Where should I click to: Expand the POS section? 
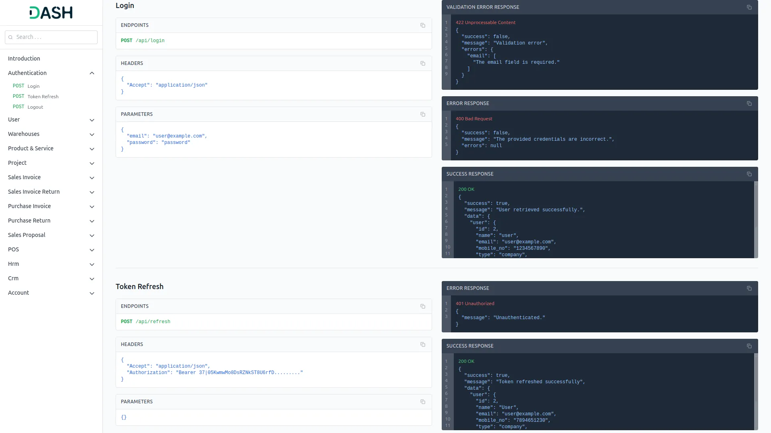pyautogui.click(x=51, y=249)
